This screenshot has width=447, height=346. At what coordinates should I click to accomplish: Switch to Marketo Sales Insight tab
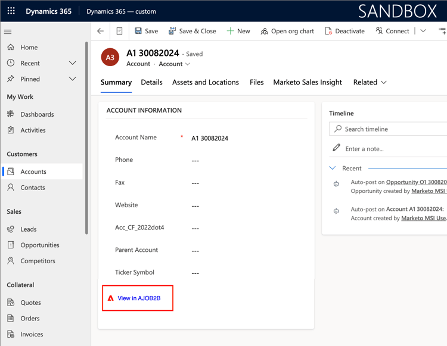tap(308, 82)
